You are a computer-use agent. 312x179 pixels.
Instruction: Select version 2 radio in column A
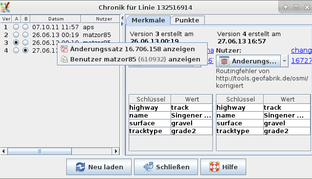(16, 35)
